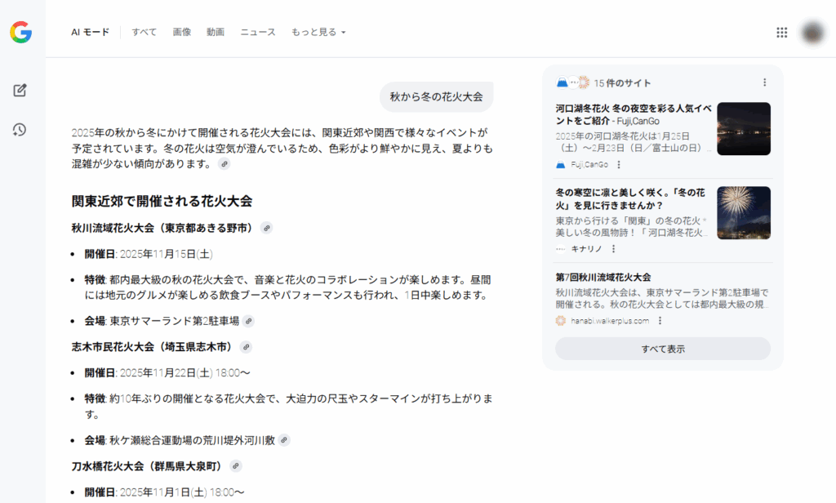
Task: Switch to the ニュース tab
Action: point(258,32)
